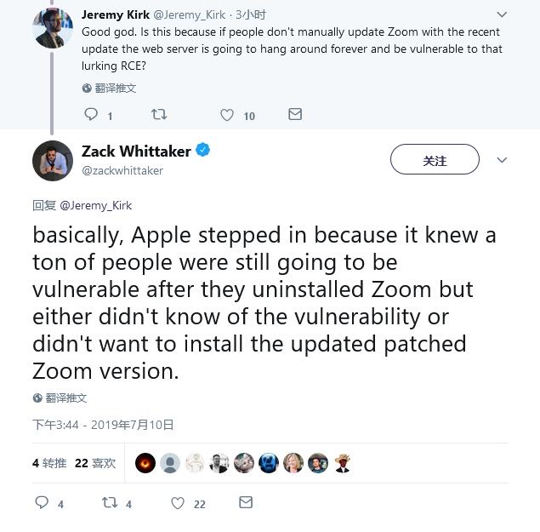Image resolution: width=540 pixels, height=532 pixels.
Task: Open Jeremy Kirk's profile avatar
Action: point(53,29)
